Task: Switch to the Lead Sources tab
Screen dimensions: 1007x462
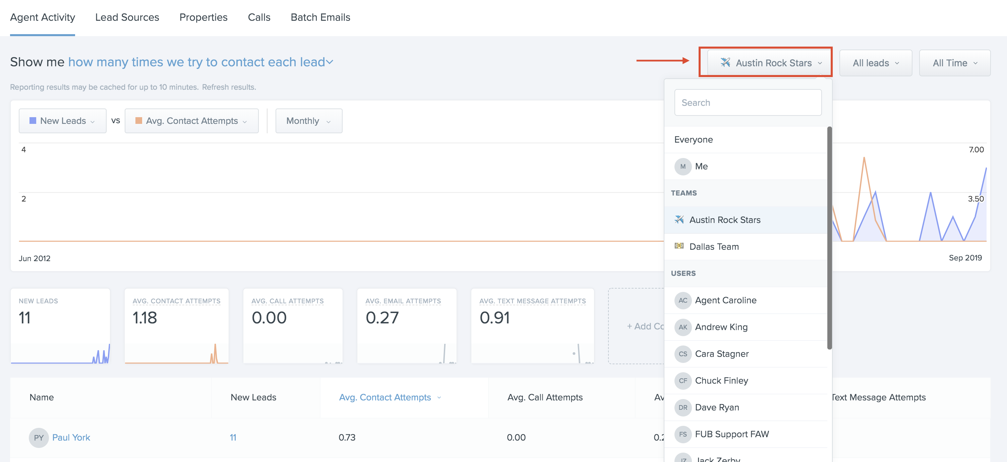Action: pyautogui.click(x=127, y=17)
